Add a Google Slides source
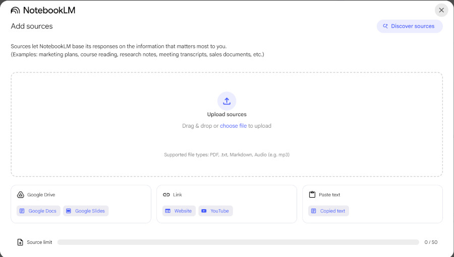This screenshot has width=454, height=257. [x=86, y=211]
